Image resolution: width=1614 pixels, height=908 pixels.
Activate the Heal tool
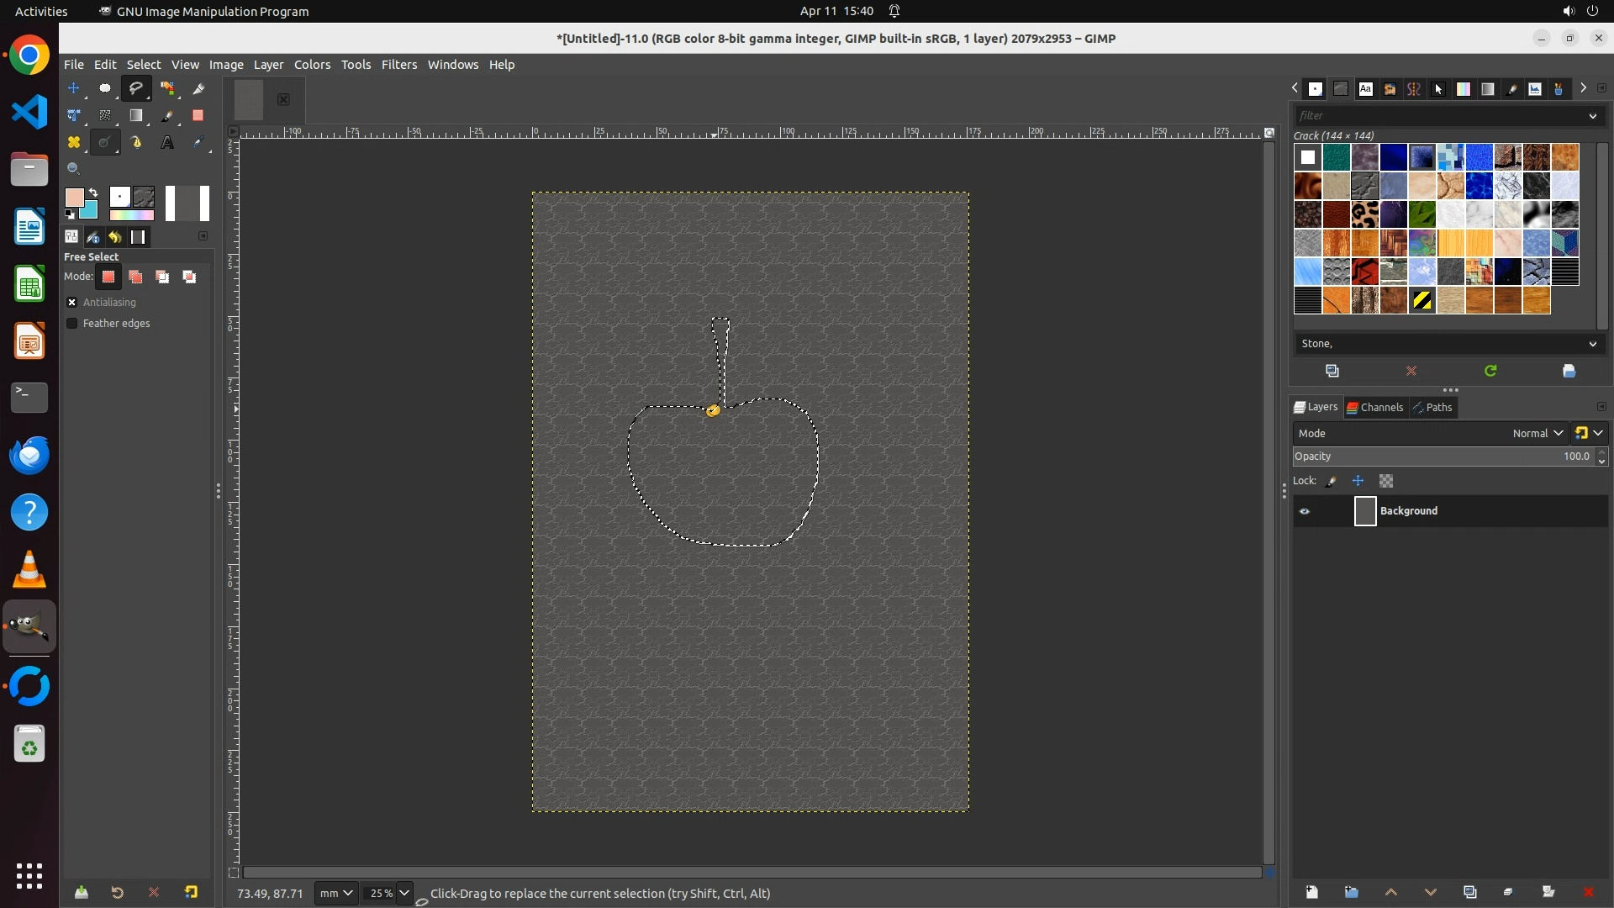(74, 143)
